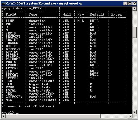The width and height of the screenshot is (138, 120).
Task: Click the 'PRI' field name
Action: (9, 24)
